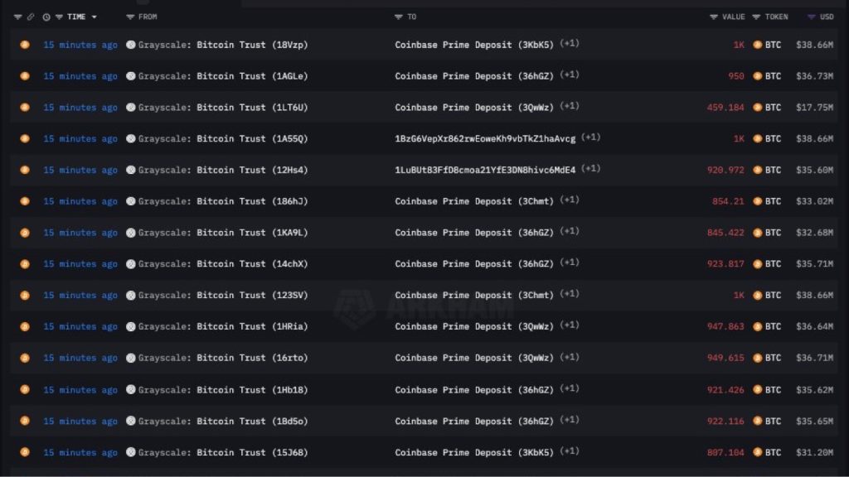Click the link icon in the table header
Image resolution: width=849 pixels, height=477 pixels.
pyautogui.click(x=31, y=17)
